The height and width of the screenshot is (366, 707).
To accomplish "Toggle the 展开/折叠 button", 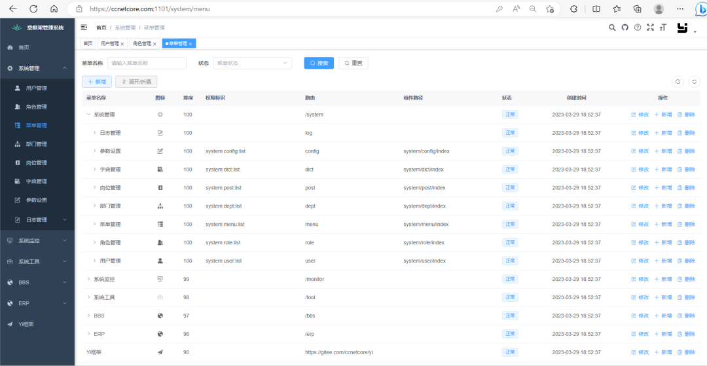I will (136, 82).
